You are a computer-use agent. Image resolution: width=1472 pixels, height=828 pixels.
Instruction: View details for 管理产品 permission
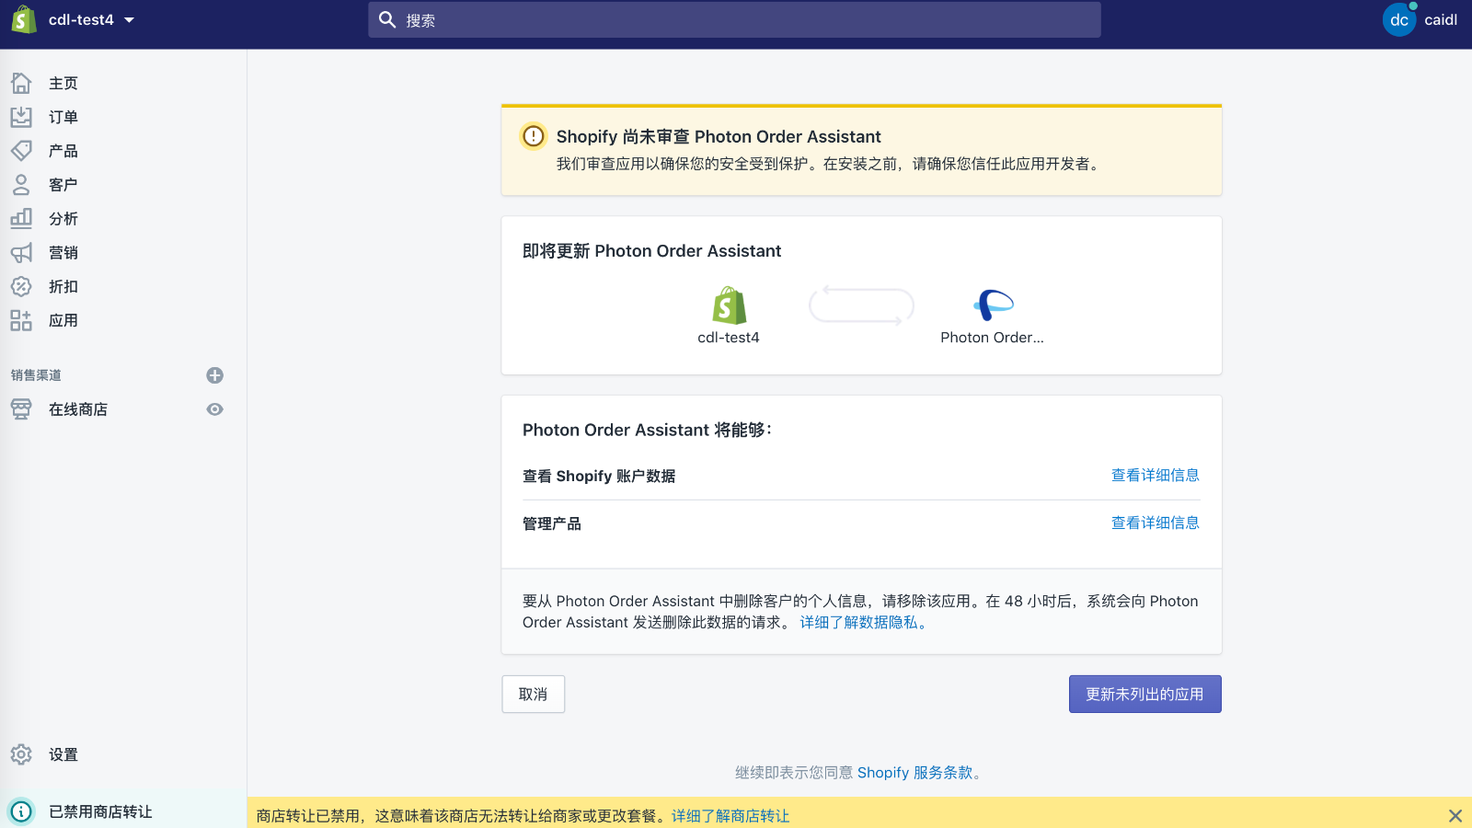(x=1156, y=523)
